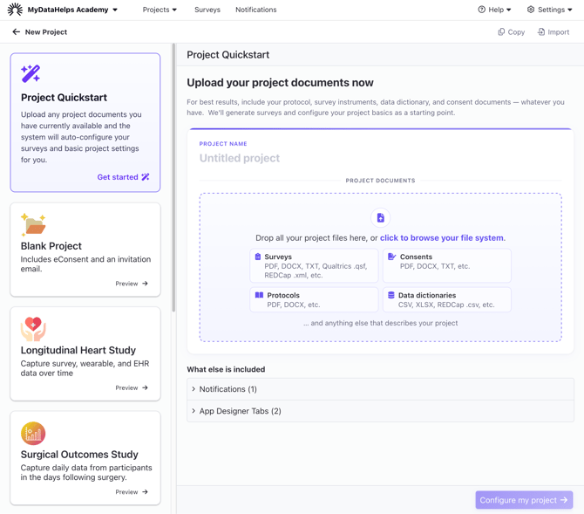Click the browse your file system link
The image size is (584, 514).
coord(442,238)
